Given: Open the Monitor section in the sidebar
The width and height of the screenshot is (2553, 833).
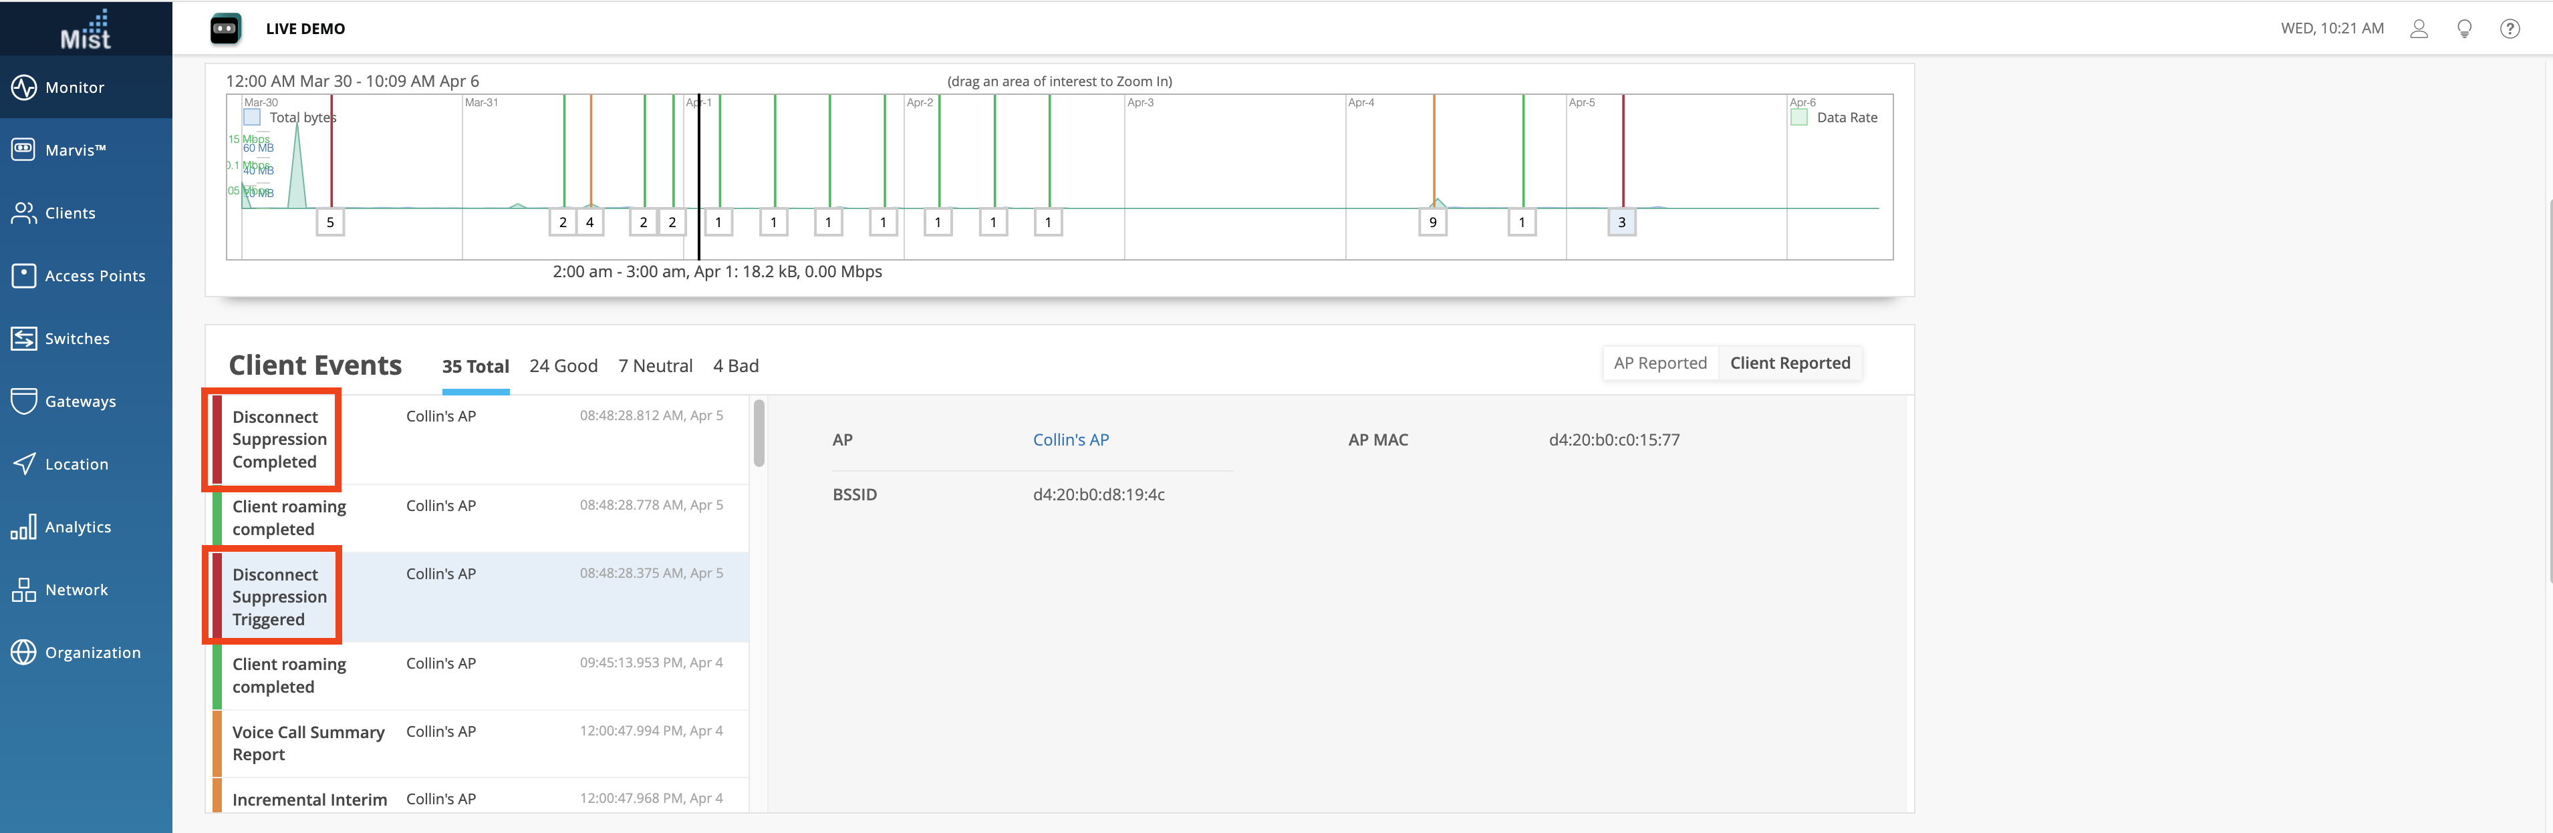Looking at the screenshot, I should click(74, 87).
